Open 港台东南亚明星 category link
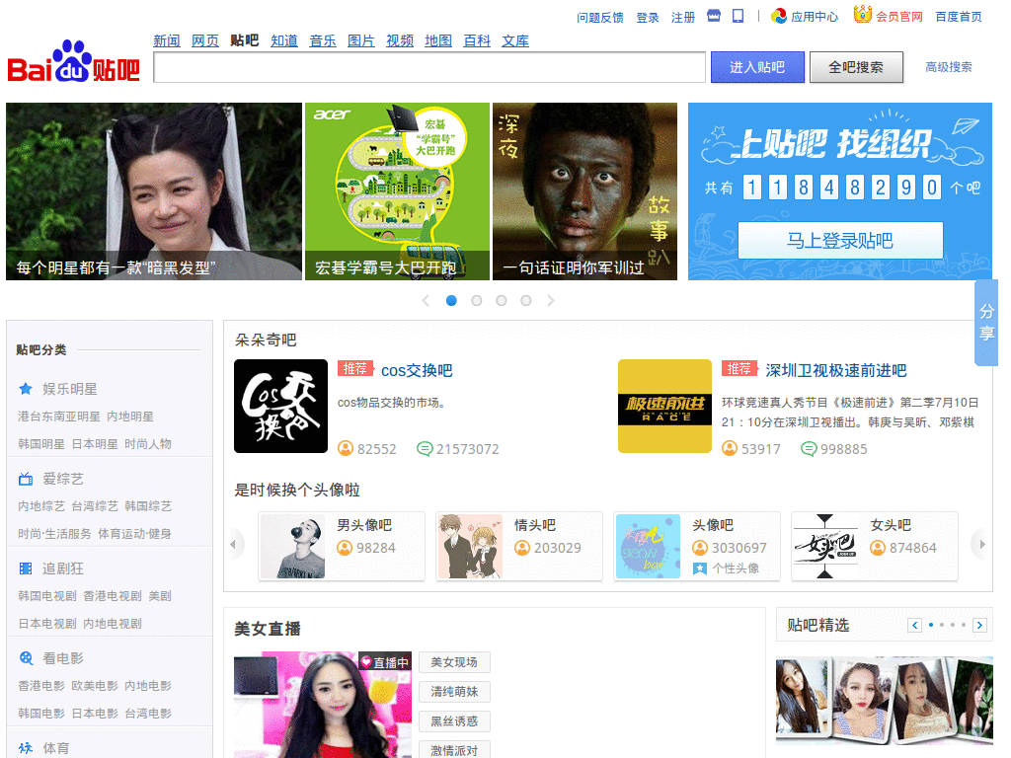This screenshot has height=758, width=1011. point(59,417)
